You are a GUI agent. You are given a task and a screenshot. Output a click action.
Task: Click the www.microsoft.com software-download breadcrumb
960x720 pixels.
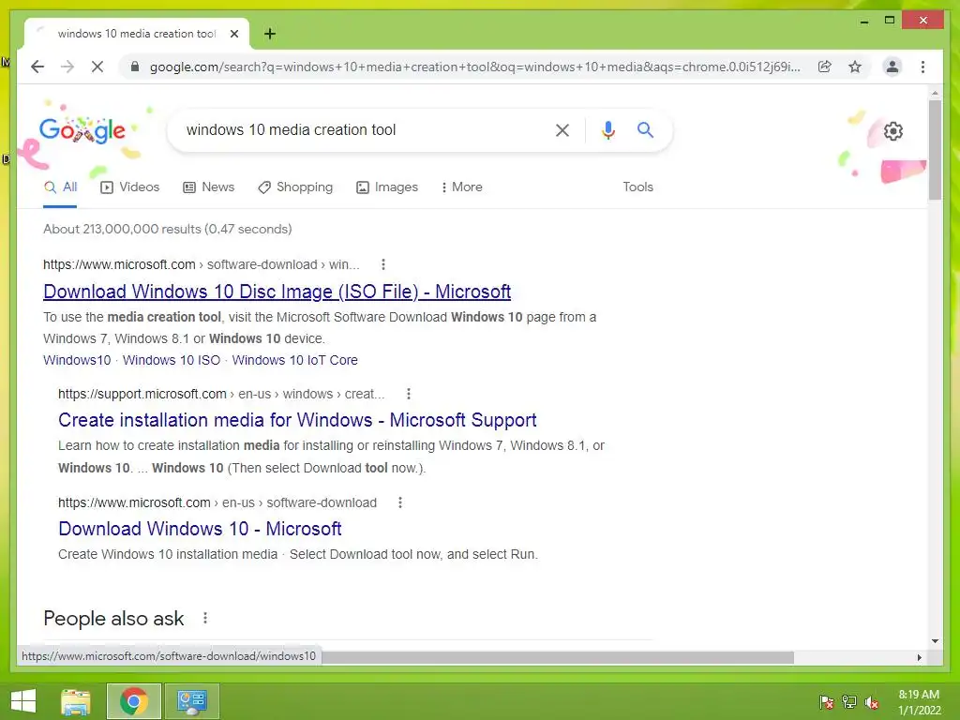(201, 264)
